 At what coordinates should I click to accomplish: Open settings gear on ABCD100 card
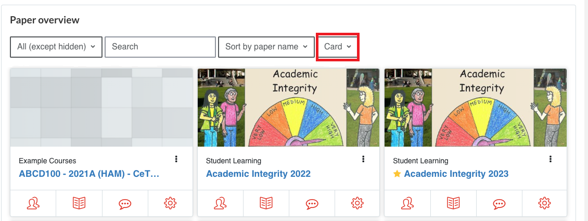pos(170,203)
